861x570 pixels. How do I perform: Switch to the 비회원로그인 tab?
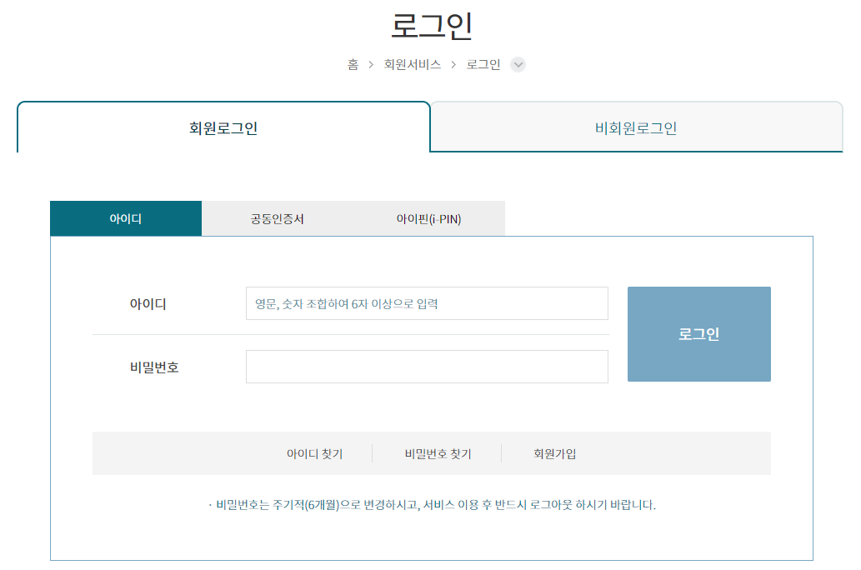click(x=636, y=126)
